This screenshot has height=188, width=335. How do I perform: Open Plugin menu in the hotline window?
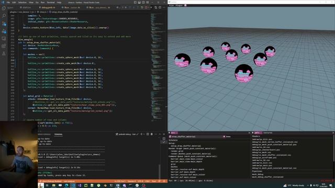click(x=179, y=5)
